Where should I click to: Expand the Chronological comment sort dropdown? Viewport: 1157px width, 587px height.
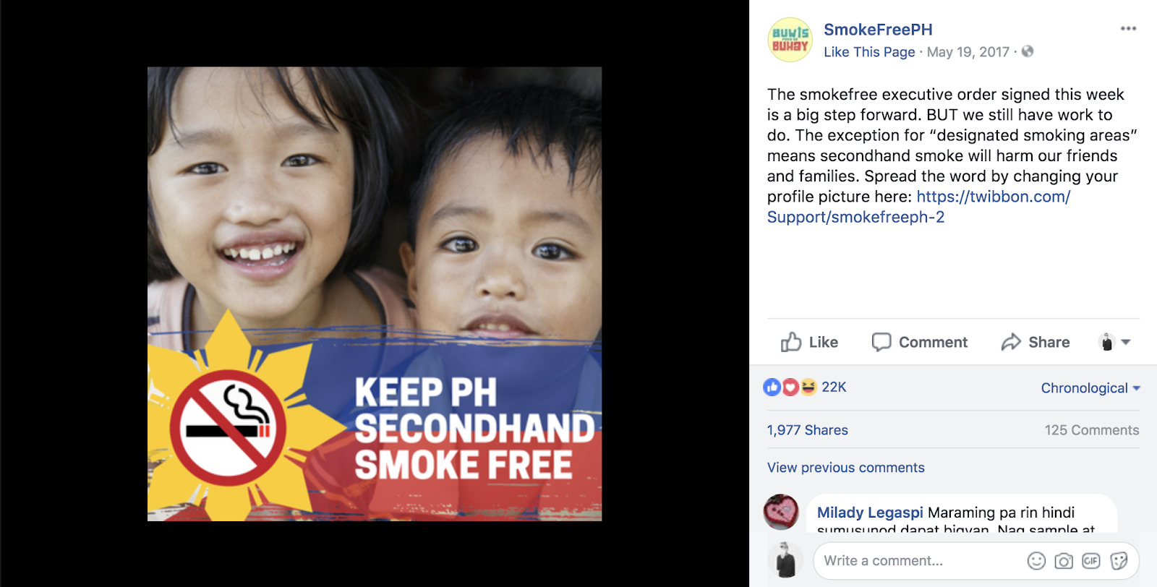[1090, 388]
